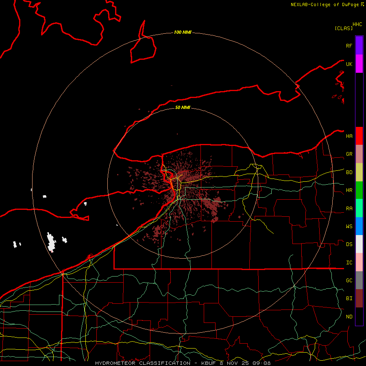The width and height of the screenshot is (366, 366).
Task: Click the RA legend label
Action: 349,209
